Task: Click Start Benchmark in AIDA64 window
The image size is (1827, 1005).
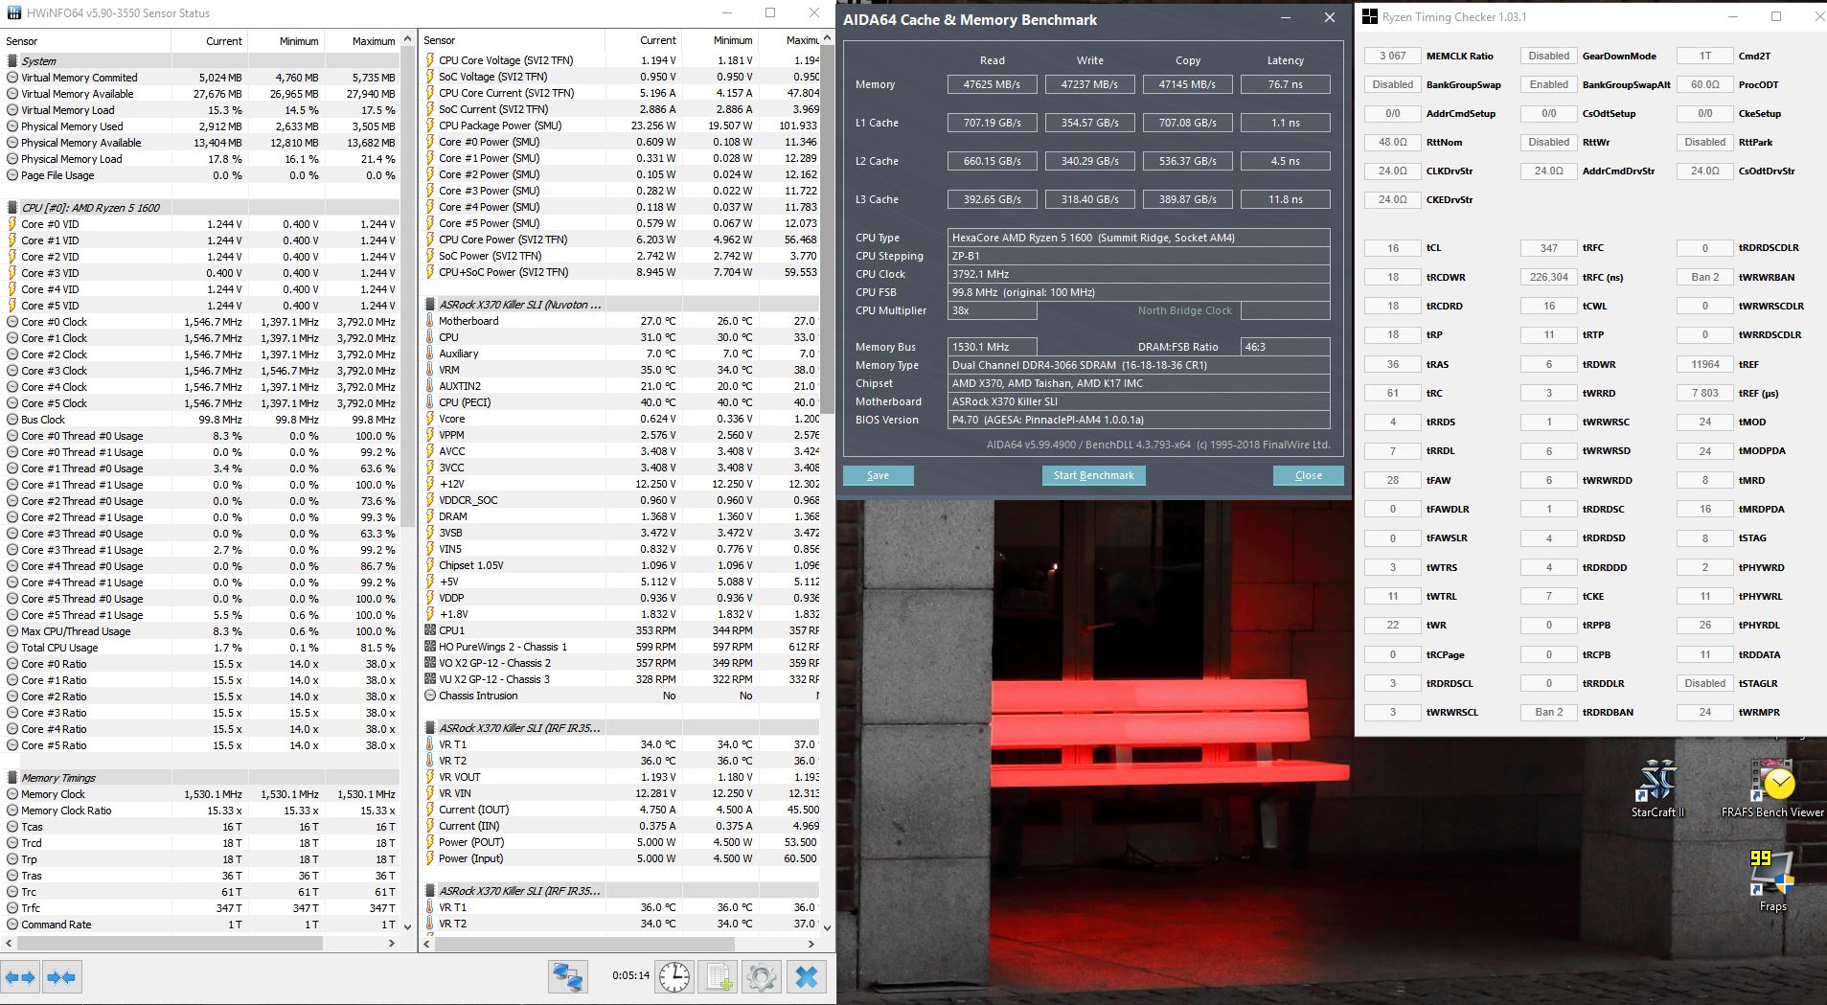Action: (1093, 475)
